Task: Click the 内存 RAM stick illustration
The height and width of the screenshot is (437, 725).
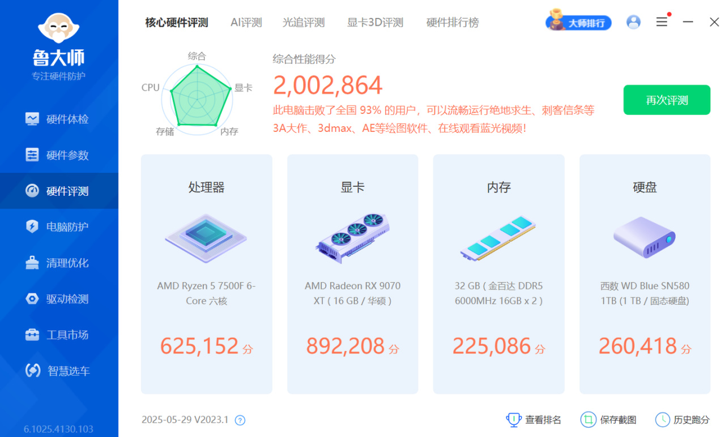Action: (x=498, y=238)
